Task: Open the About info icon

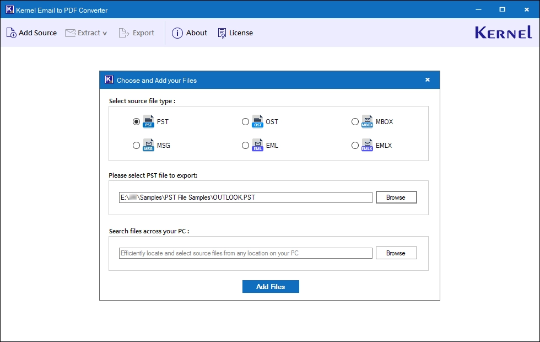Action: [x=177, y=33]
